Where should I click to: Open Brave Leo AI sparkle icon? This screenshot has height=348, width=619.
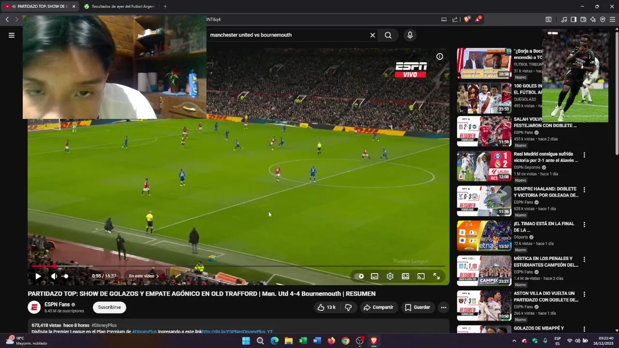593,19
